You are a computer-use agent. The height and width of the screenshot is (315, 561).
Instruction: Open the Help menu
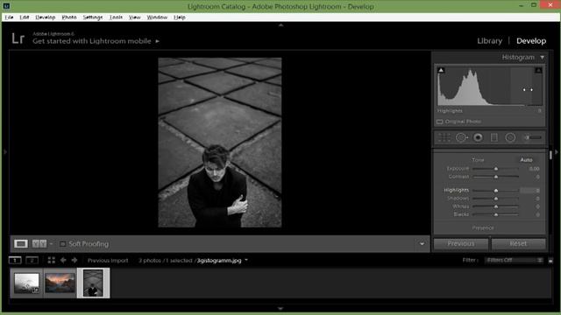coord(180,17)
